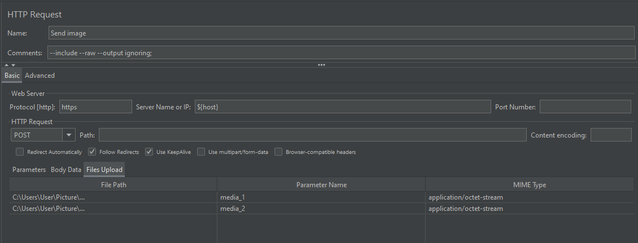
Task: Select the Basic tab
Action: click(x=12, y=76)
